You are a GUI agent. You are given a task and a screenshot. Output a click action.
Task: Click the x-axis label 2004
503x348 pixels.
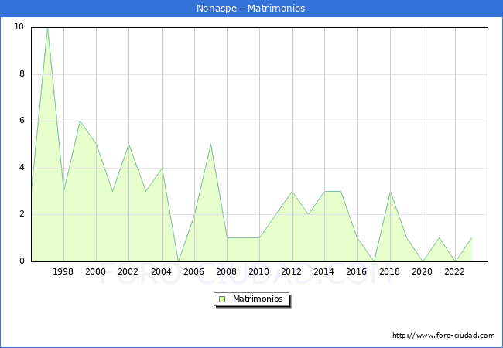point(162,271)
